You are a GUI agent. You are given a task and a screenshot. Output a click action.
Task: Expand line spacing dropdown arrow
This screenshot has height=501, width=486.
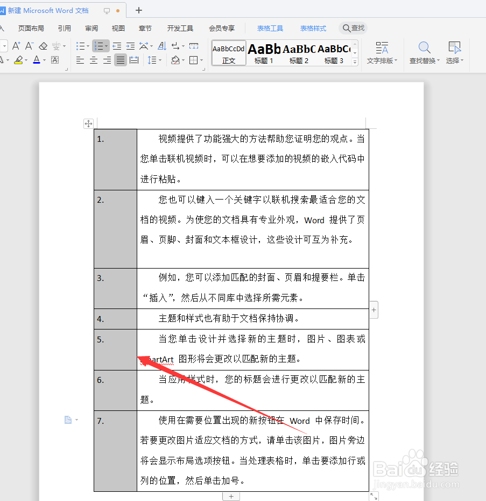(160, 60)
